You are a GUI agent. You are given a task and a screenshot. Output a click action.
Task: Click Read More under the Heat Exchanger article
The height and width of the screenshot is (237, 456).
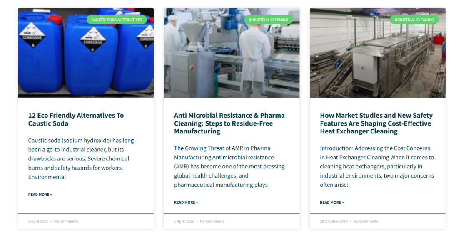[x=332, y=202]
